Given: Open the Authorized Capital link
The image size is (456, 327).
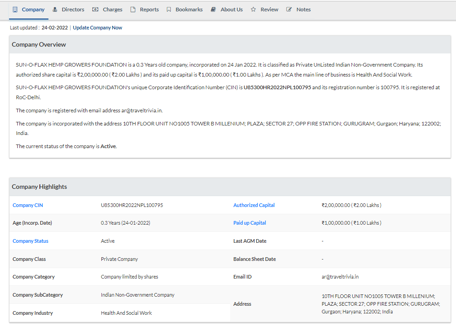Looking at the screenshot, I should [x=254, y=205].
